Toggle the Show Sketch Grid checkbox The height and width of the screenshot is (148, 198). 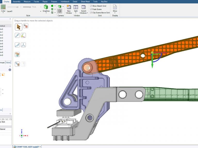(91, 6)
